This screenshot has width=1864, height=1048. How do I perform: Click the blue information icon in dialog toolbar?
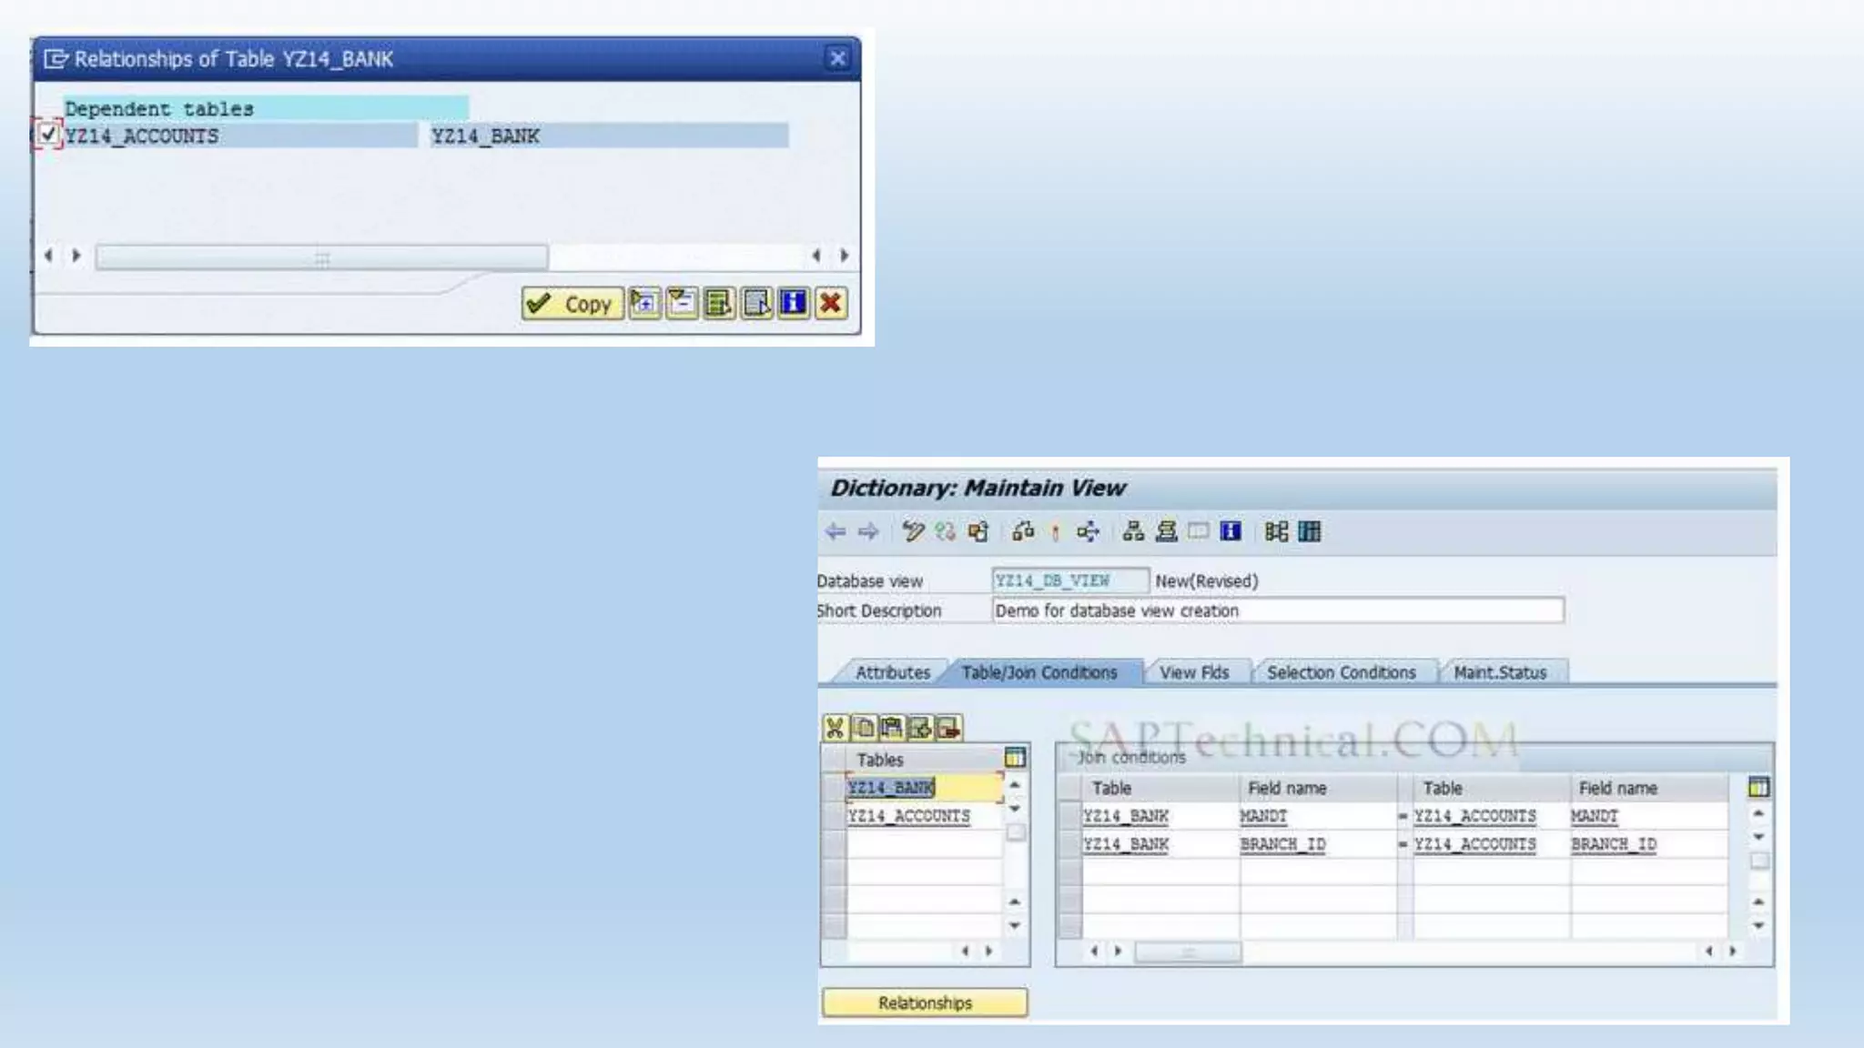click(x=794, y=303)
